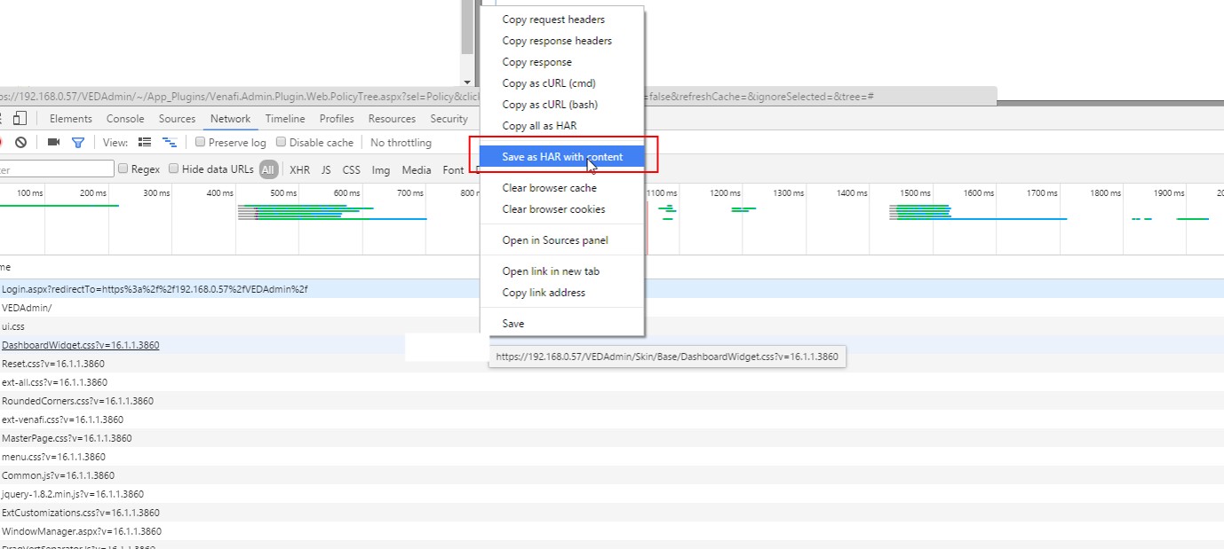Open the Sources tab

[177, 119]
